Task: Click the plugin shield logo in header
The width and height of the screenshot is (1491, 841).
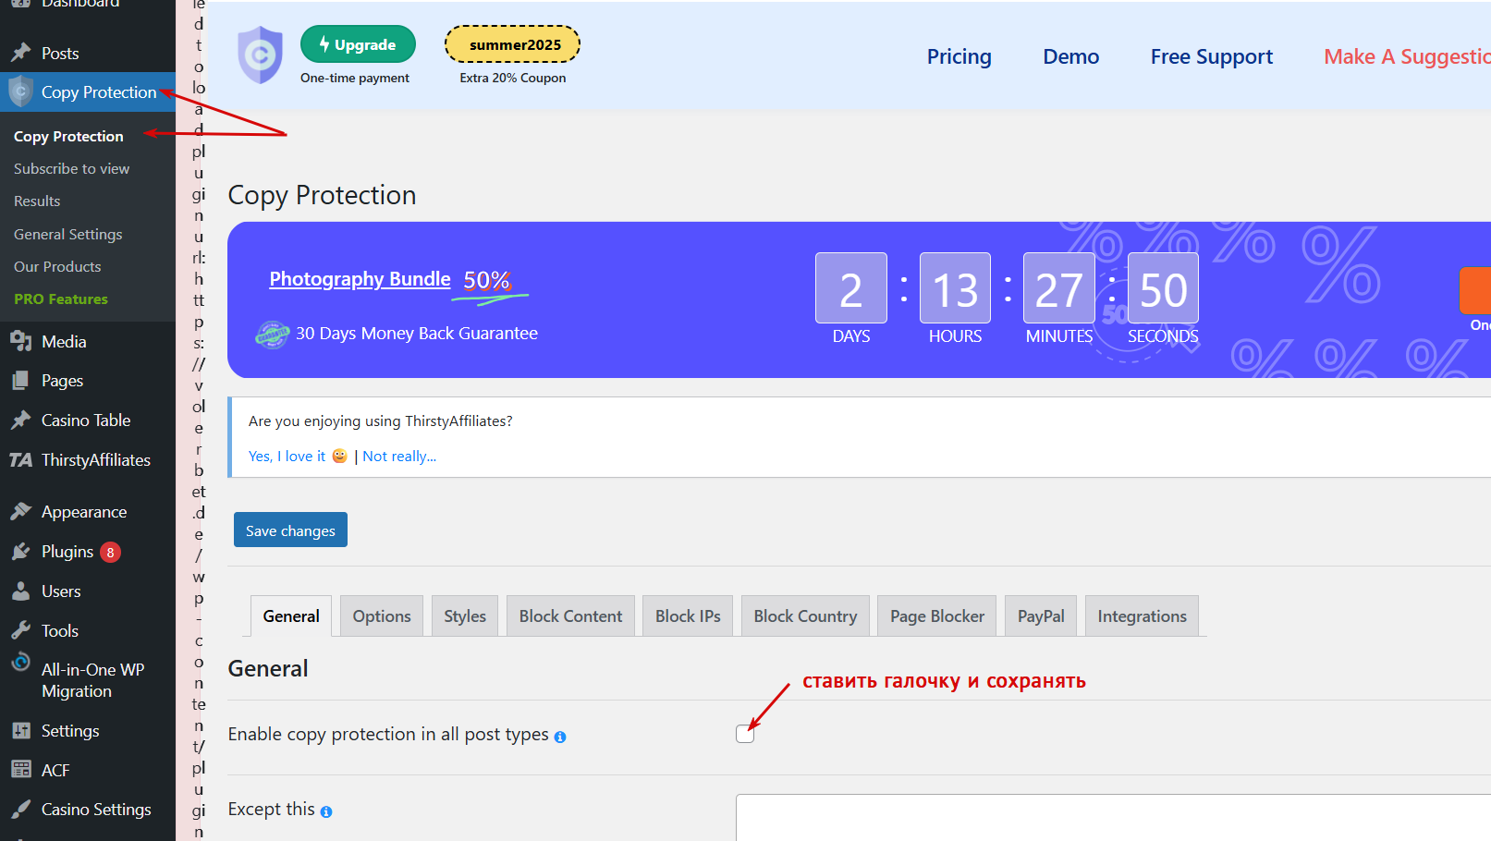Action: pos(260,55)
